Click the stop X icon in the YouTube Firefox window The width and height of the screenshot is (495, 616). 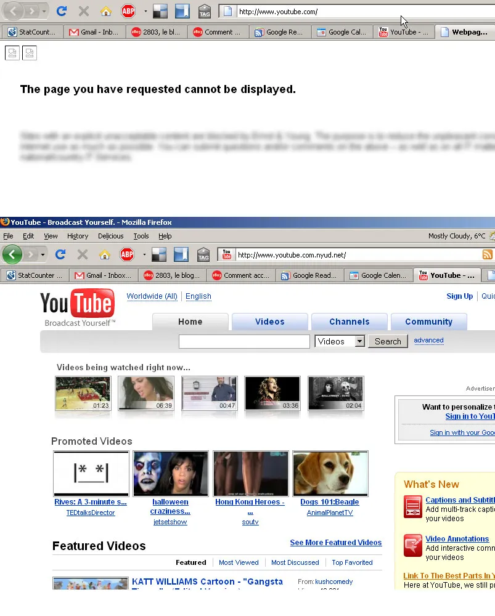click(82, 254)
